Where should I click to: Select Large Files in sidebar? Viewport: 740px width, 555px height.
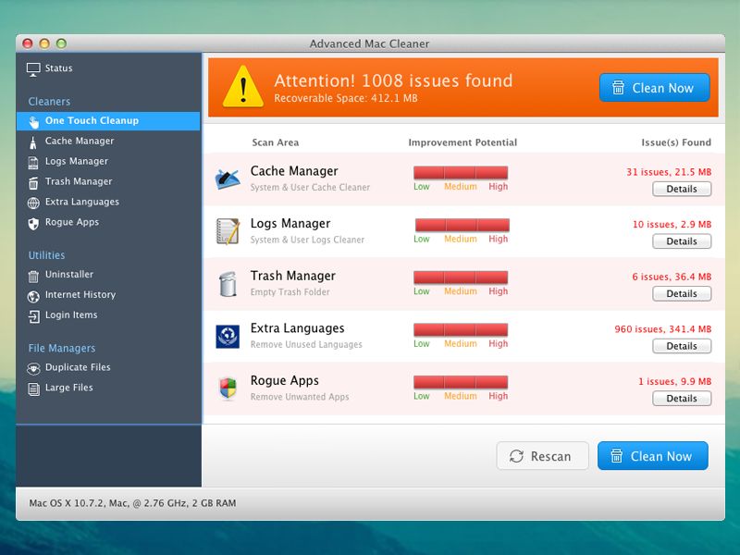(69, 388)
